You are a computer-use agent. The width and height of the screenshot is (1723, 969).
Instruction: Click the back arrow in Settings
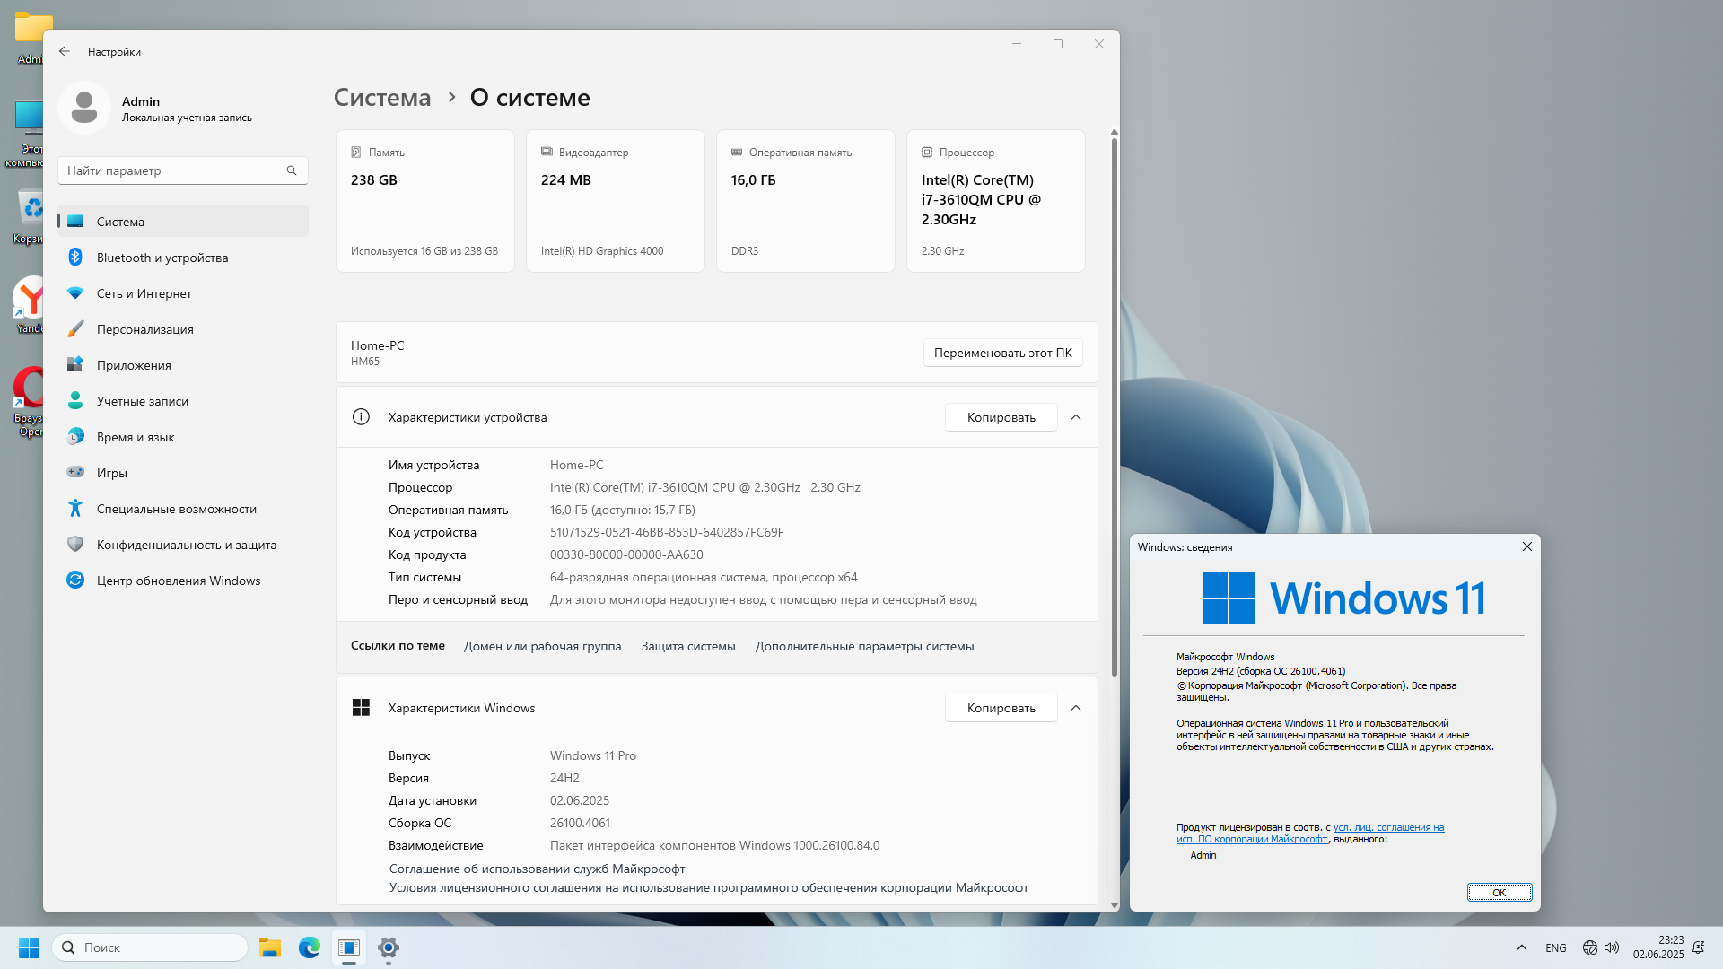click(65, 52)
